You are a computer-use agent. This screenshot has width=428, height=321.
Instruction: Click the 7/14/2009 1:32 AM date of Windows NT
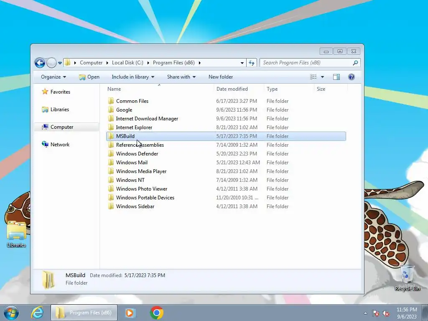(x=237, y=180)
